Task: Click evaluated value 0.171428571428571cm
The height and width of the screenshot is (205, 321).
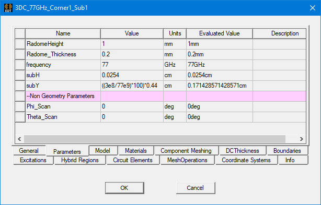Action: pos(220,86)
